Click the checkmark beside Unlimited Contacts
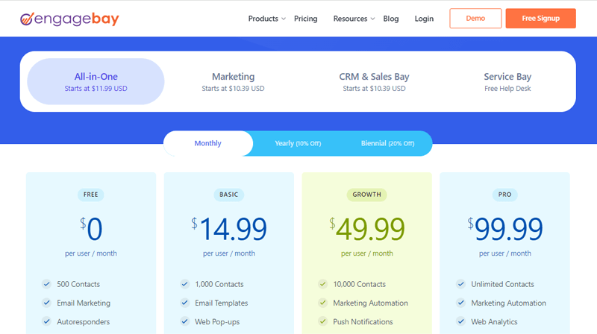Viewport: 597px width, 334px height. point(460,284)
